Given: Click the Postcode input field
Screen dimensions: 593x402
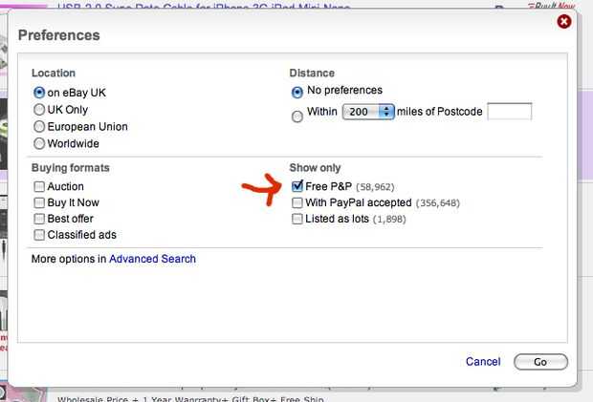Looking at the screenshot, I should (509, 112).
